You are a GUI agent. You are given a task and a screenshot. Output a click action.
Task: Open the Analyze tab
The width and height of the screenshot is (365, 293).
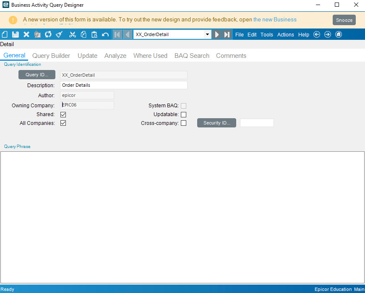click(x=115, y=56)
